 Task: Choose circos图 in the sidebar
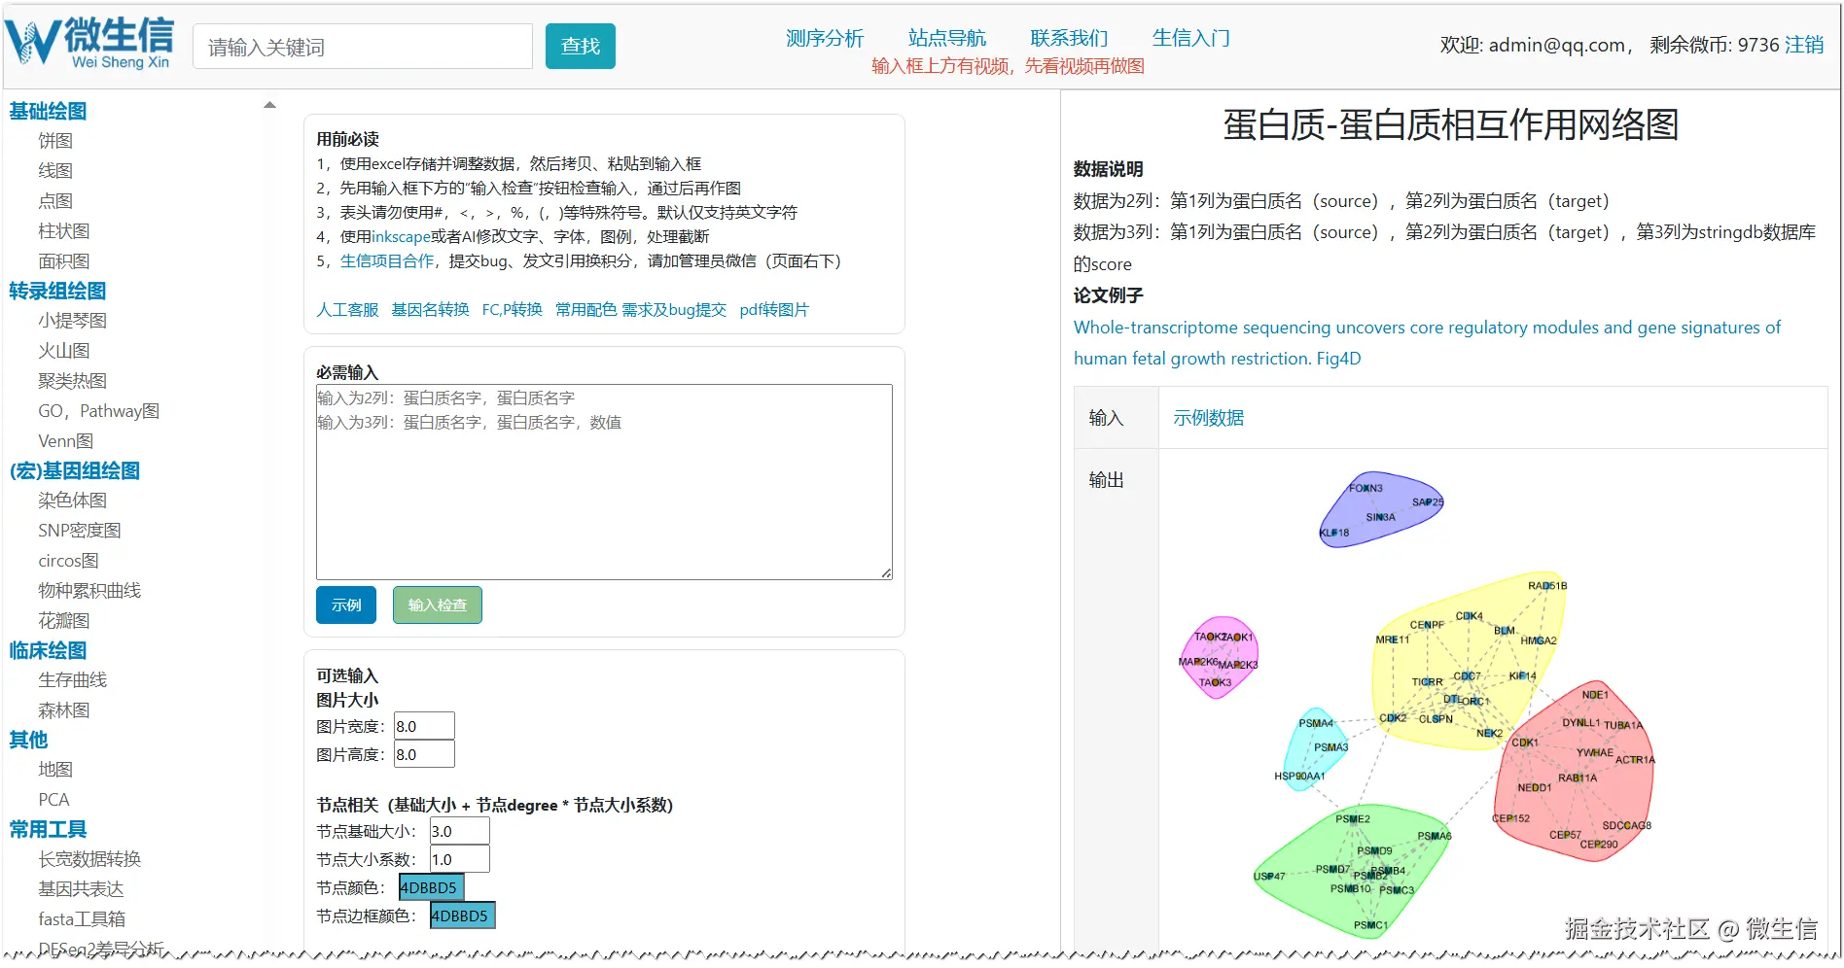coord(69,561)
